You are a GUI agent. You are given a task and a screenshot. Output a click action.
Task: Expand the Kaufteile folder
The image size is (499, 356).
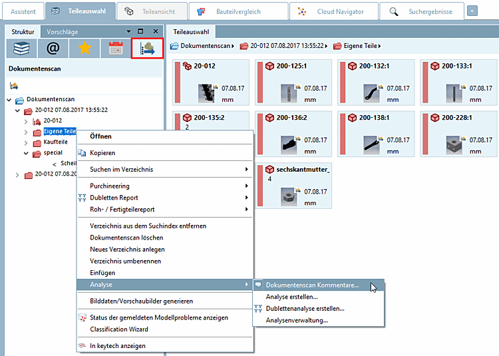(x=26, y=142)
